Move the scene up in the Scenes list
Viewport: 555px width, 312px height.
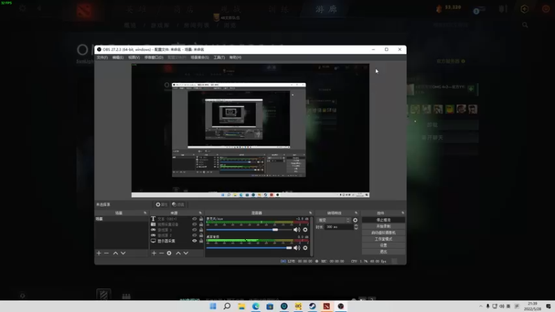[115, 253]
